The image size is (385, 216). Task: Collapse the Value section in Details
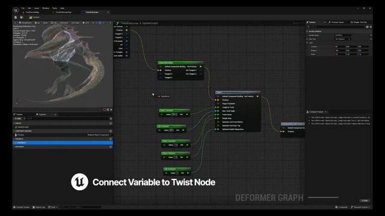point(307,43)
